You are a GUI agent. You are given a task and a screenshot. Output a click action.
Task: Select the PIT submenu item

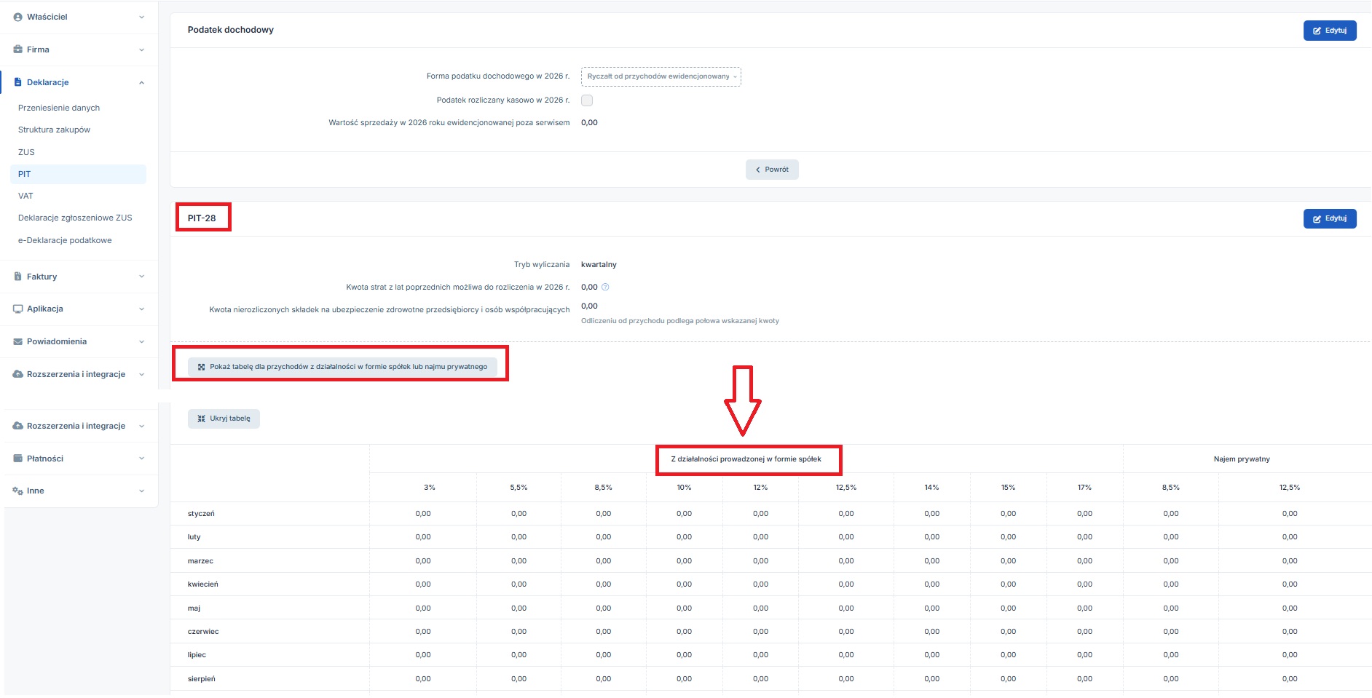point(78,174)
